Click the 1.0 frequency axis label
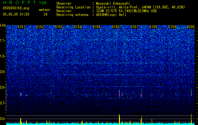This screenshot has width=198, height=125. 3,56
